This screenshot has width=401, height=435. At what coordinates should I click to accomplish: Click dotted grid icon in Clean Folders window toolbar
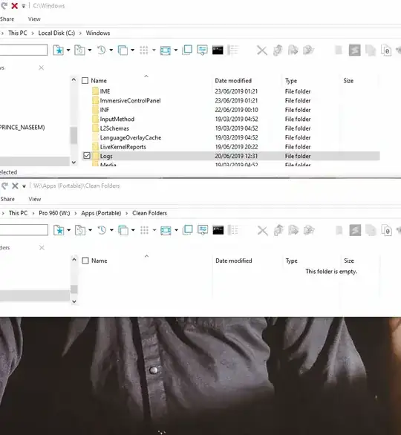tap(144, 230)
